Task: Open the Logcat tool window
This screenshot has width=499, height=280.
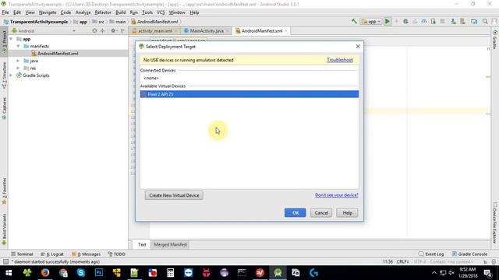Action: pos(52,254)
